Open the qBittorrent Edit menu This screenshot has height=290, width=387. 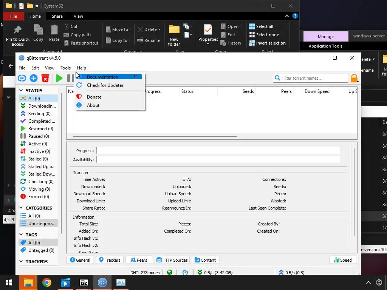pos(35,68)
